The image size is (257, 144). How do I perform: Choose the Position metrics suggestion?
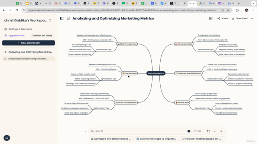pos(203,139)
